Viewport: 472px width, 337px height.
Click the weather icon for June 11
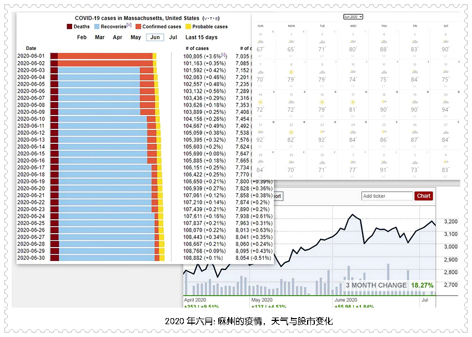[384, 72]
